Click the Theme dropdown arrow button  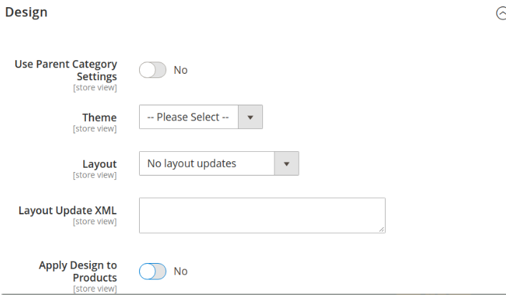coord(250,117)
